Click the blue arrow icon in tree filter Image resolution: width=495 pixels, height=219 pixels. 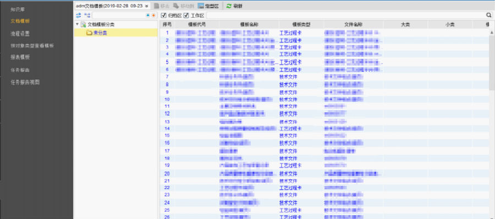click(148, 15)
